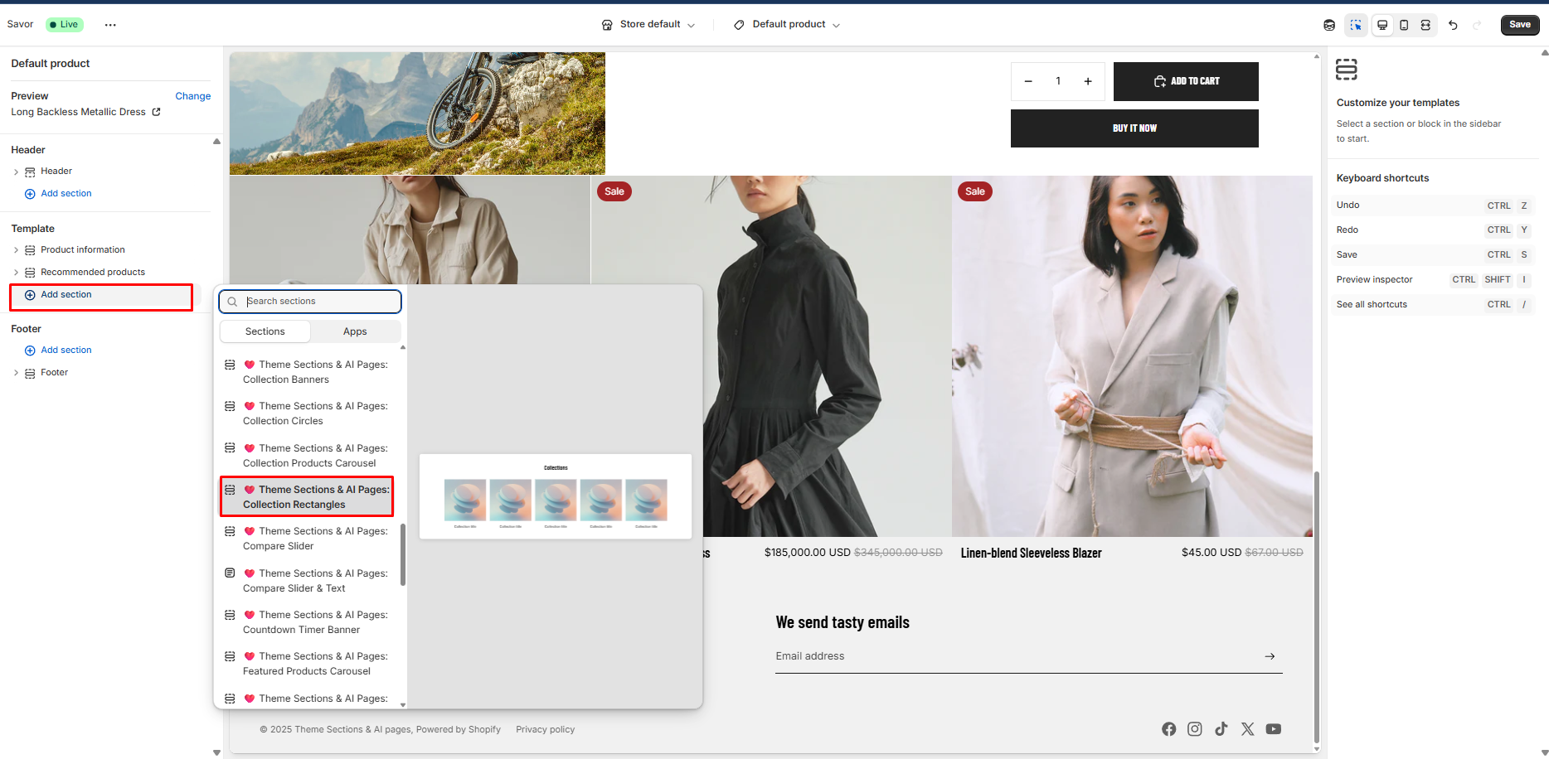The image size is (1549, 759).
Task: Click the section list scrollbar in popup
Action: pos(403,554)
